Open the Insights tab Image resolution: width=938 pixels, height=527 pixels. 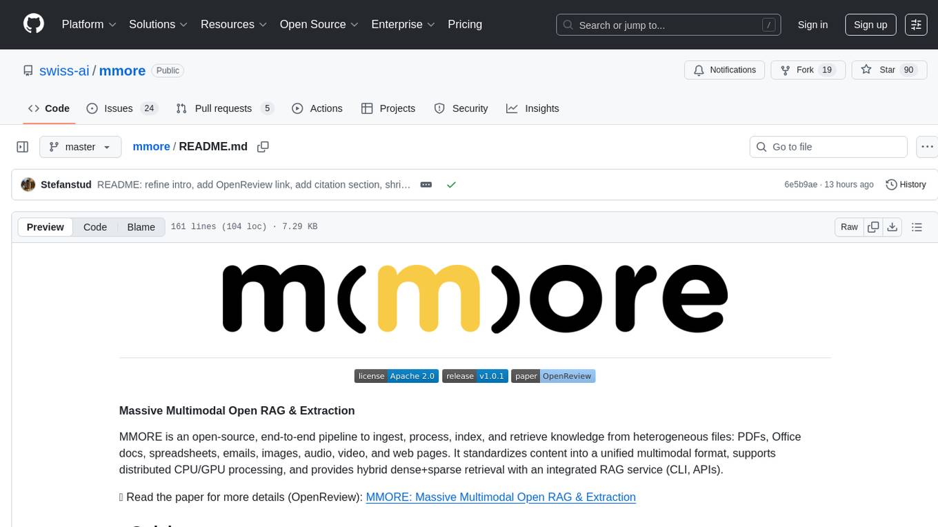532,108
